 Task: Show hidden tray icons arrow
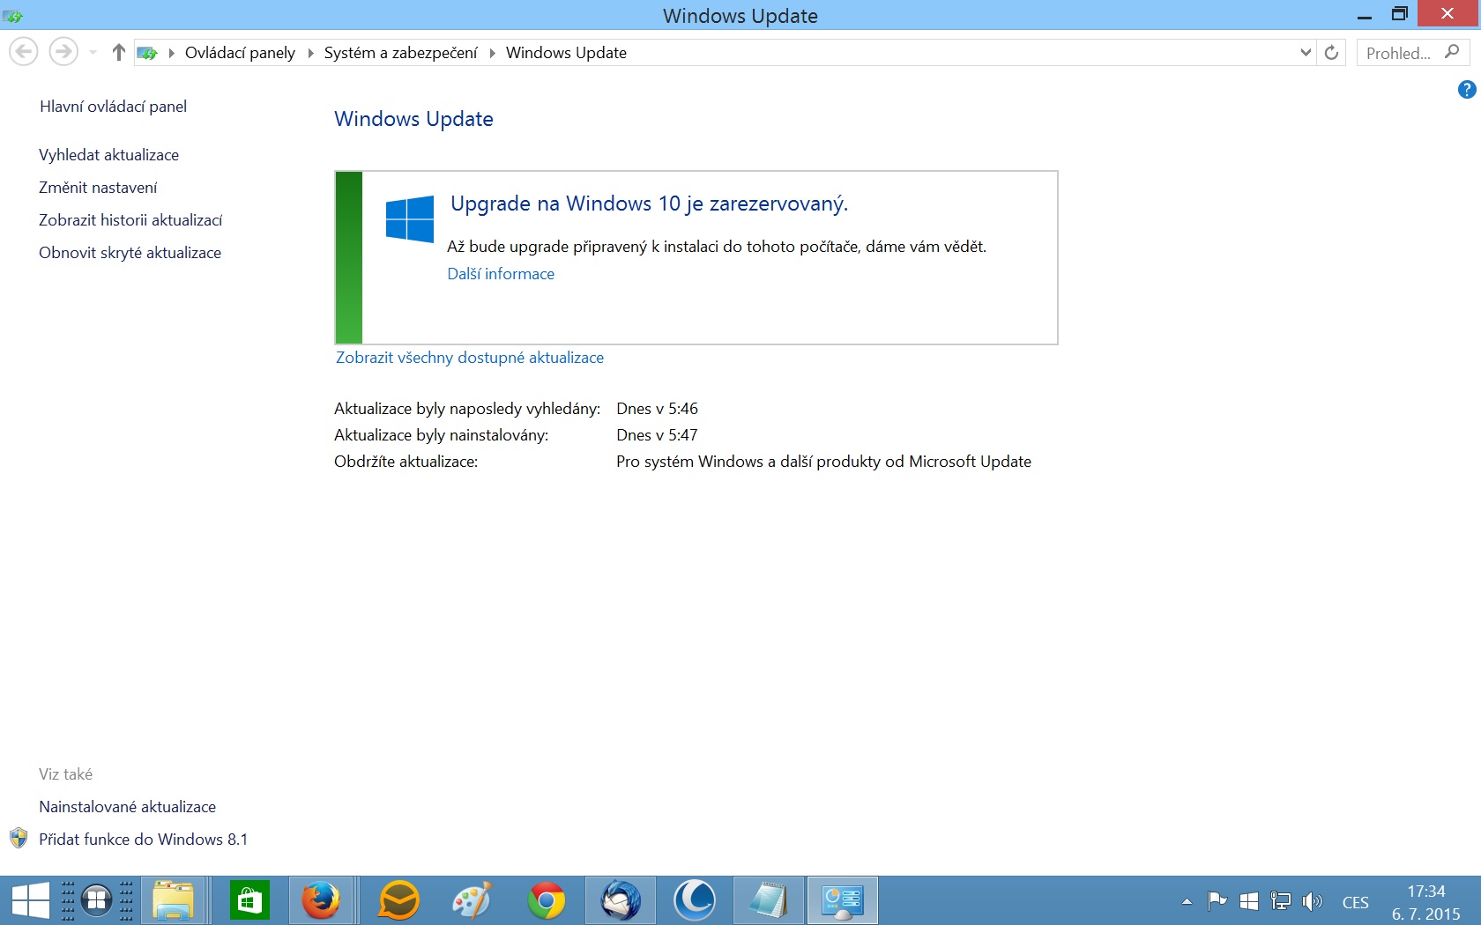pyautogui.click(x=1187, y=901)
